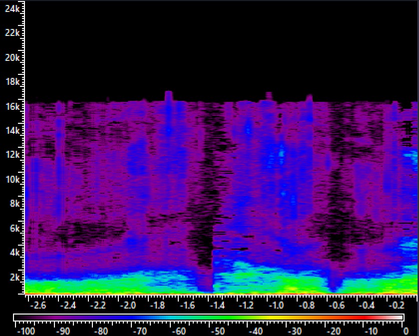The height and width of the screenshot is (336, 419).
Task: Click the -0.6 time axis label
Action: (337, 305)
